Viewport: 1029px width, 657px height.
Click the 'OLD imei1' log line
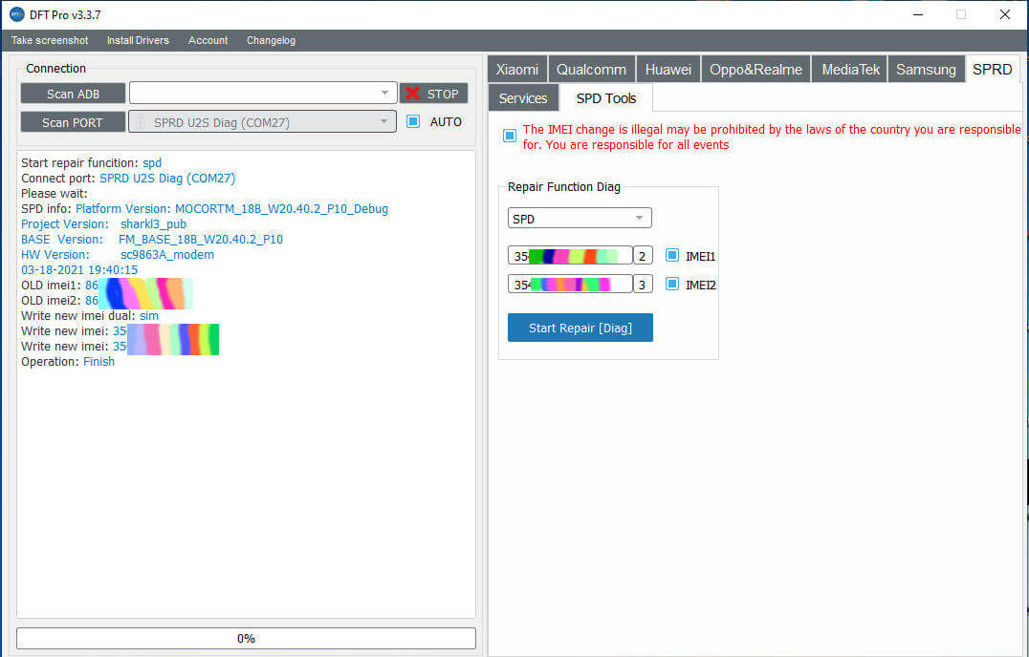click(107, 286)
